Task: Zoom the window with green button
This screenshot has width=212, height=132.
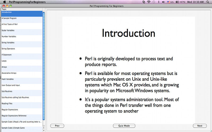Action: coord(11,6)
